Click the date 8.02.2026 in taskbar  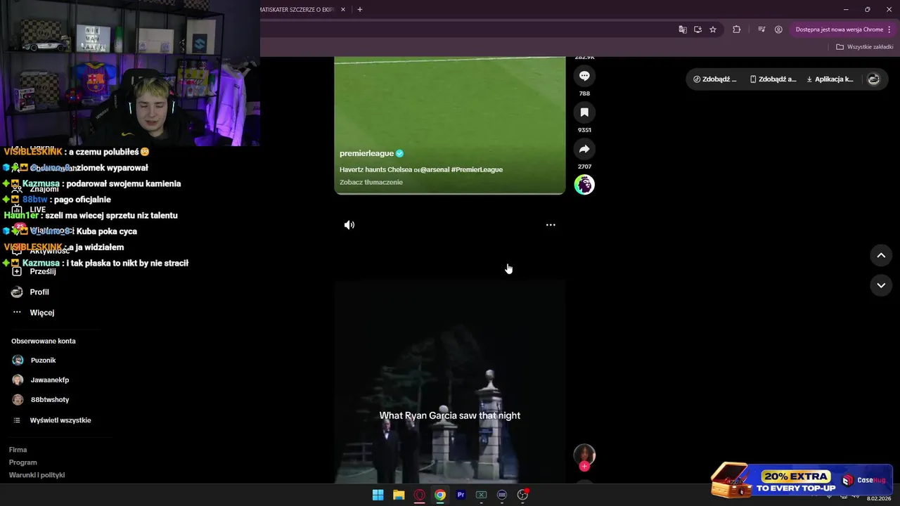pyautogui.click(x=880, y=498)
